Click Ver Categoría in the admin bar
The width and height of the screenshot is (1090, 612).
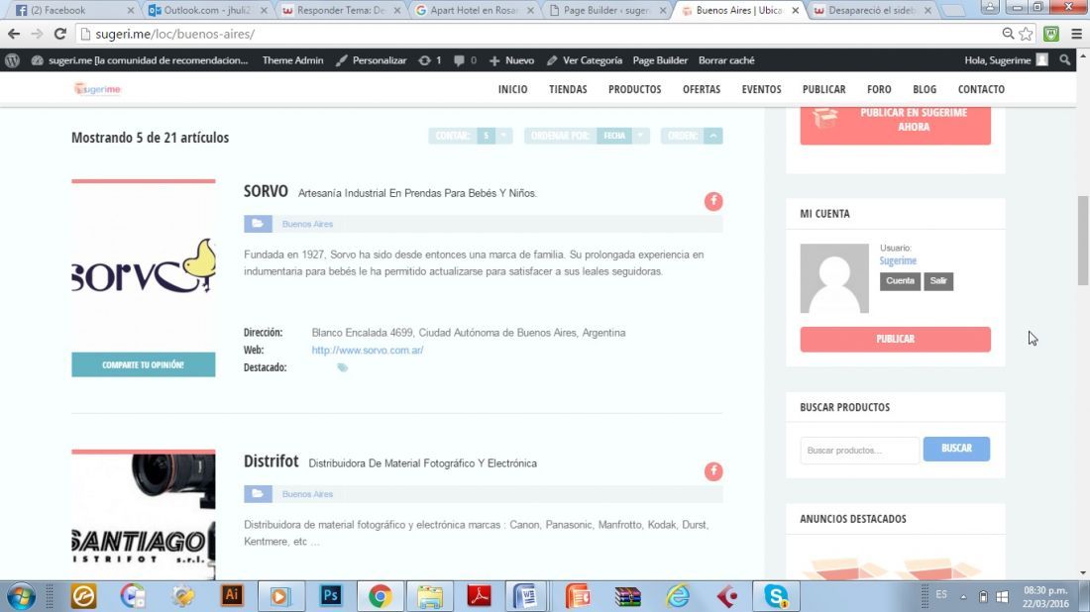tap(585, 60)
